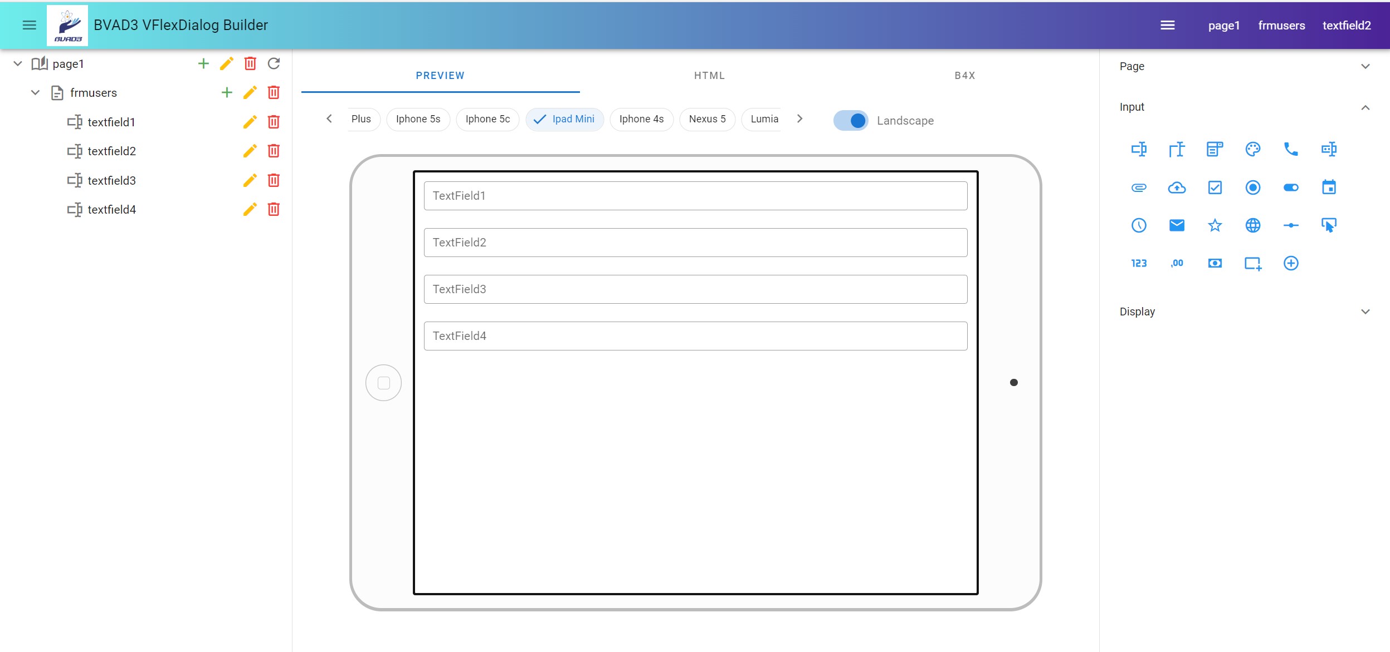Toggle the Landscape orientation switch

(851, 121)
